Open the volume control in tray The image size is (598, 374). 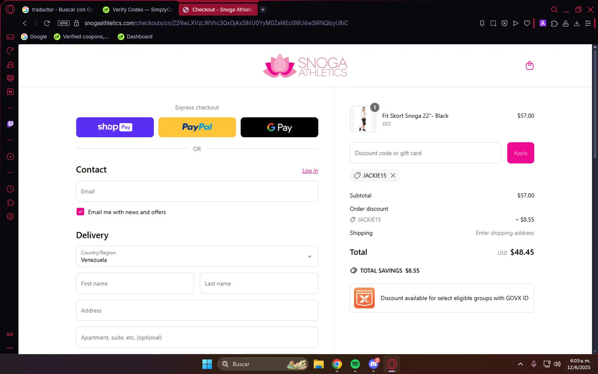tap(557, 364)
